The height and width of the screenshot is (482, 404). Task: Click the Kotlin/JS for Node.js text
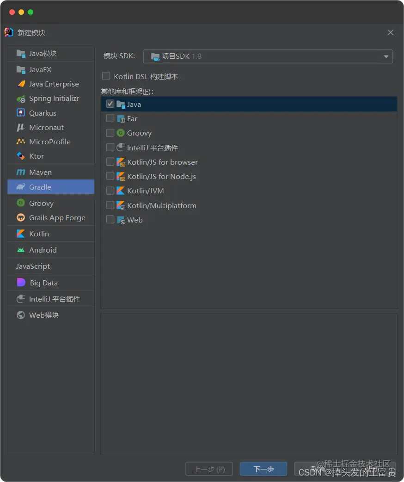coord(162,176)
